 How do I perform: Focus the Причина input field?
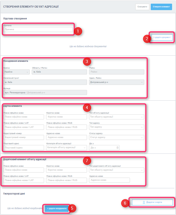[38, 29]
